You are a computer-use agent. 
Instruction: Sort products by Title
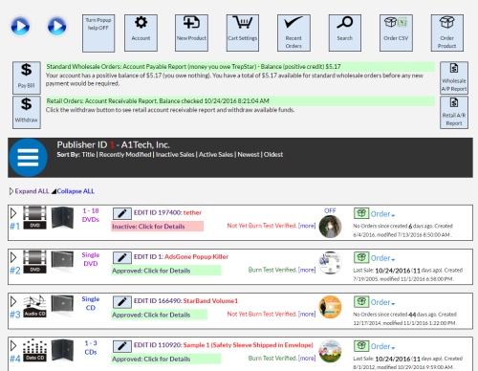88,155
